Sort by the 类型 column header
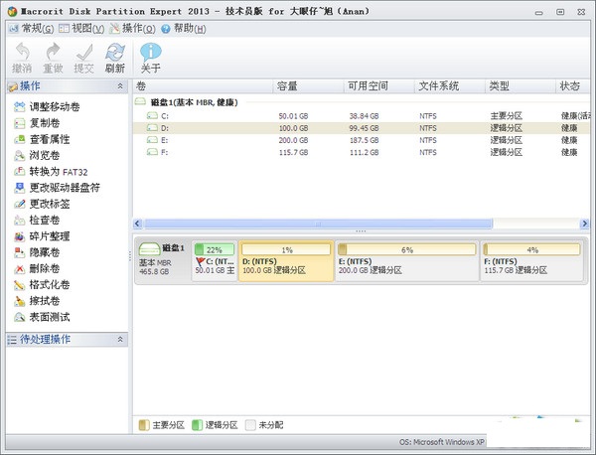This screenshot has height=455, width=596. (x=521, y=86)
